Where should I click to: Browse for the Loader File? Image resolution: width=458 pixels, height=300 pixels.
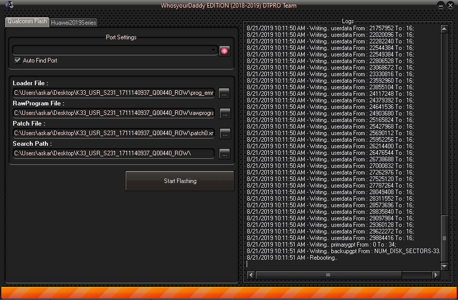pyautogui.click(x=224, y=93)
